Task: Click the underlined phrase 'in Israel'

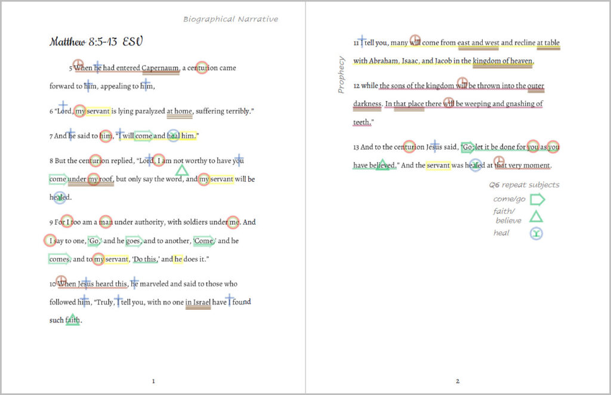Action: pos(198,303)
